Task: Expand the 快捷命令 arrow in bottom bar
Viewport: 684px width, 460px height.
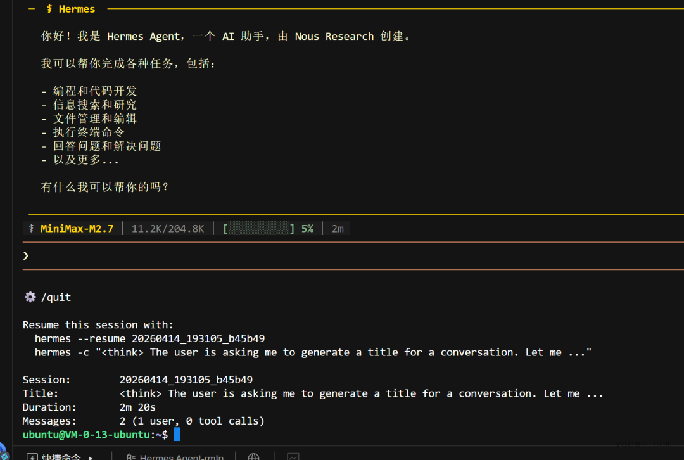Action: coord(91,457)
